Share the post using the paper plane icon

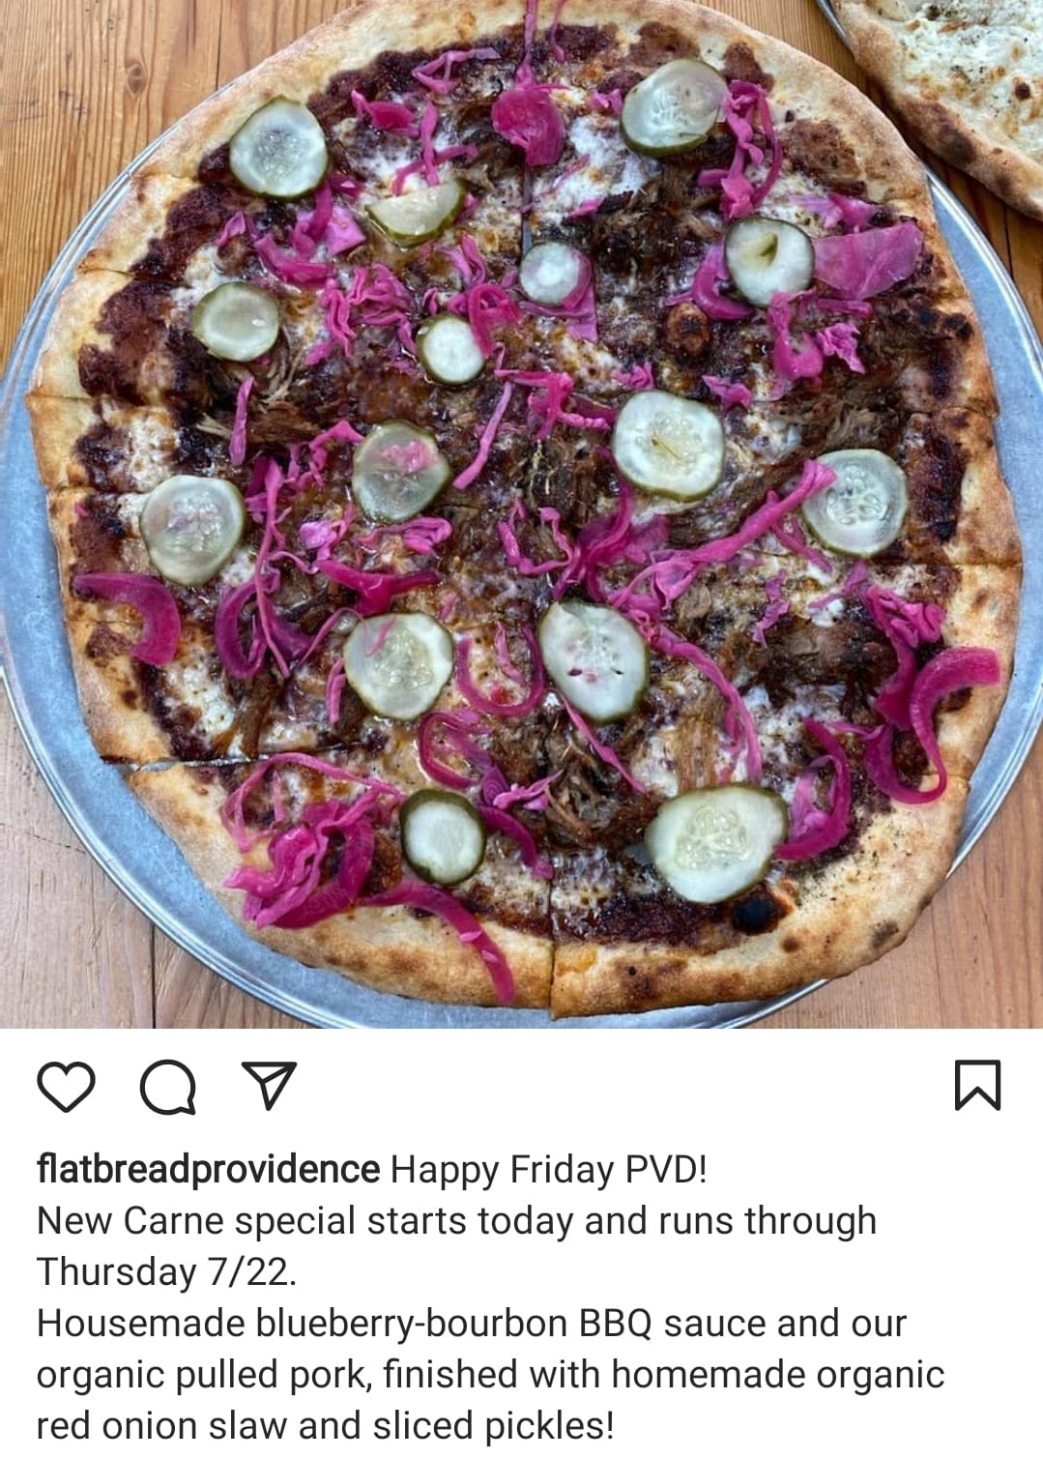pyautogui.click(x=269, y=1085)
